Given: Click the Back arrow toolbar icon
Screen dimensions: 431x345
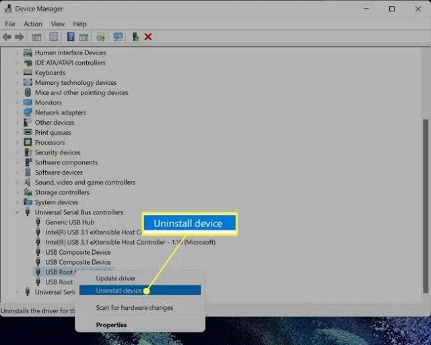Looking at the screenshot, I should (7, 37).
